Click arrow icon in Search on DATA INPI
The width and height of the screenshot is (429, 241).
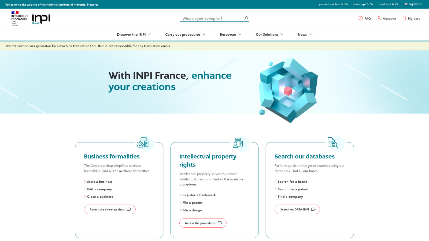coord(313,209)
